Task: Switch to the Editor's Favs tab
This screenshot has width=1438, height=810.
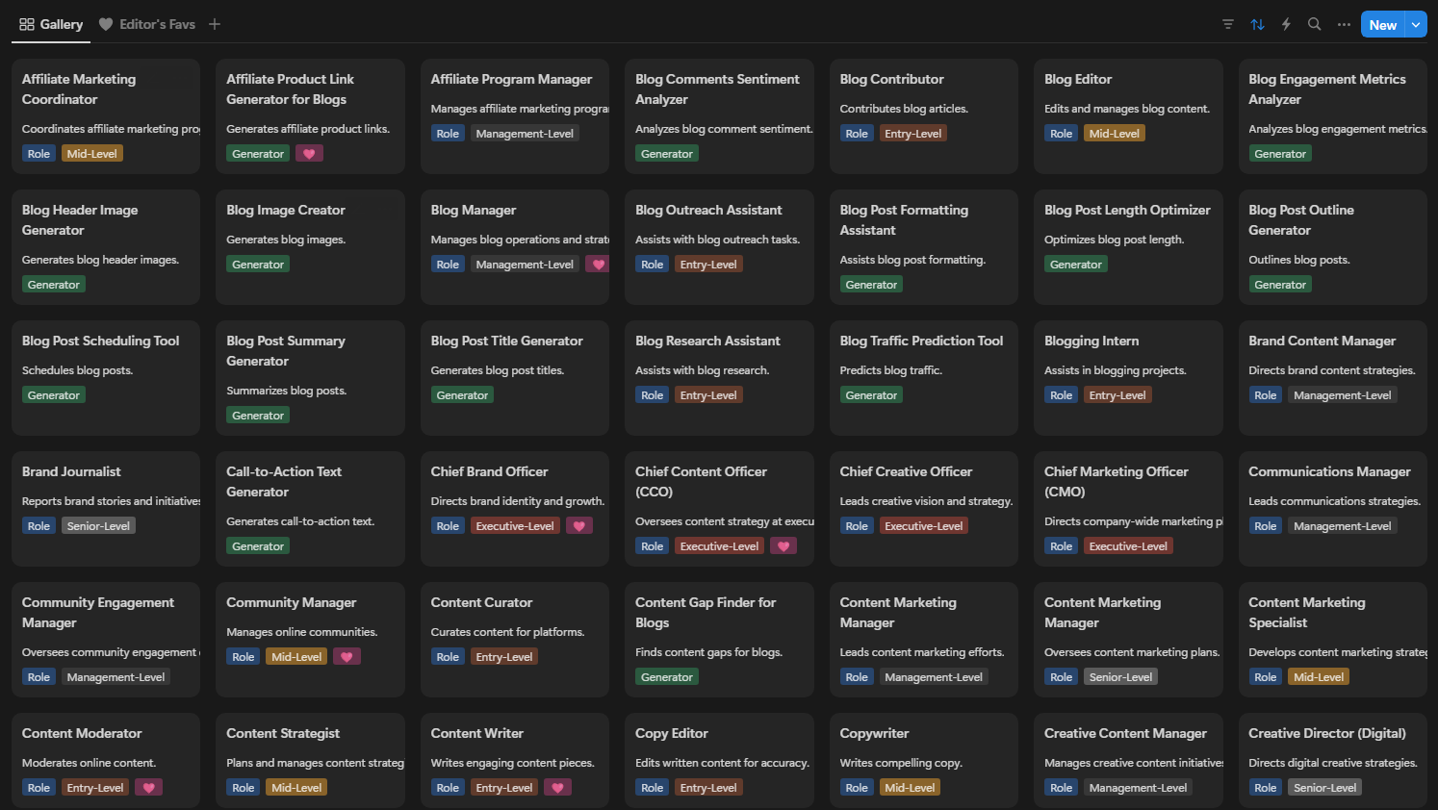Action: pyautogui.click(x=147, y=24)
